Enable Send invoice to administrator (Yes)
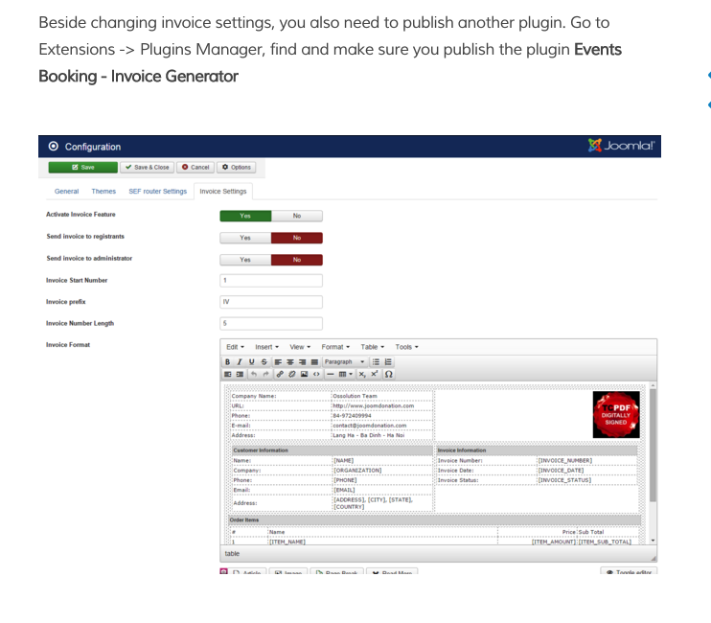 [x=245, y=260]
